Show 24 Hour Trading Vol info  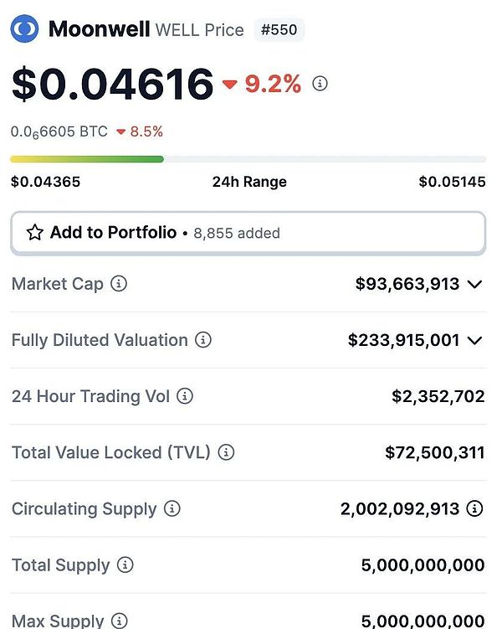tap(185, 396)
